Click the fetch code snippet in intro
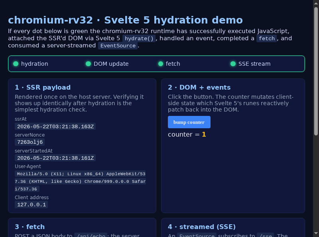Image resolution: width=319 pixels, height=237 pixels. (266, 38)
